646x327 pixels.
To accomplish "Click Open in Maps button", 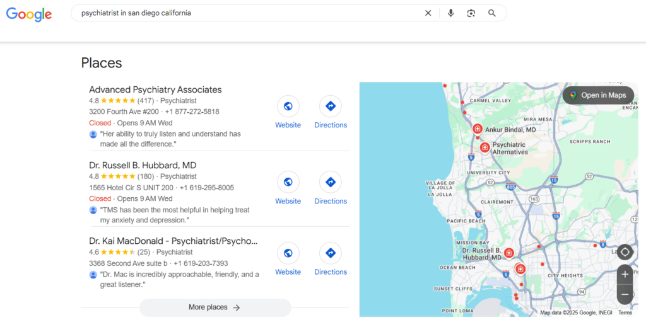I will pos(598,95).
